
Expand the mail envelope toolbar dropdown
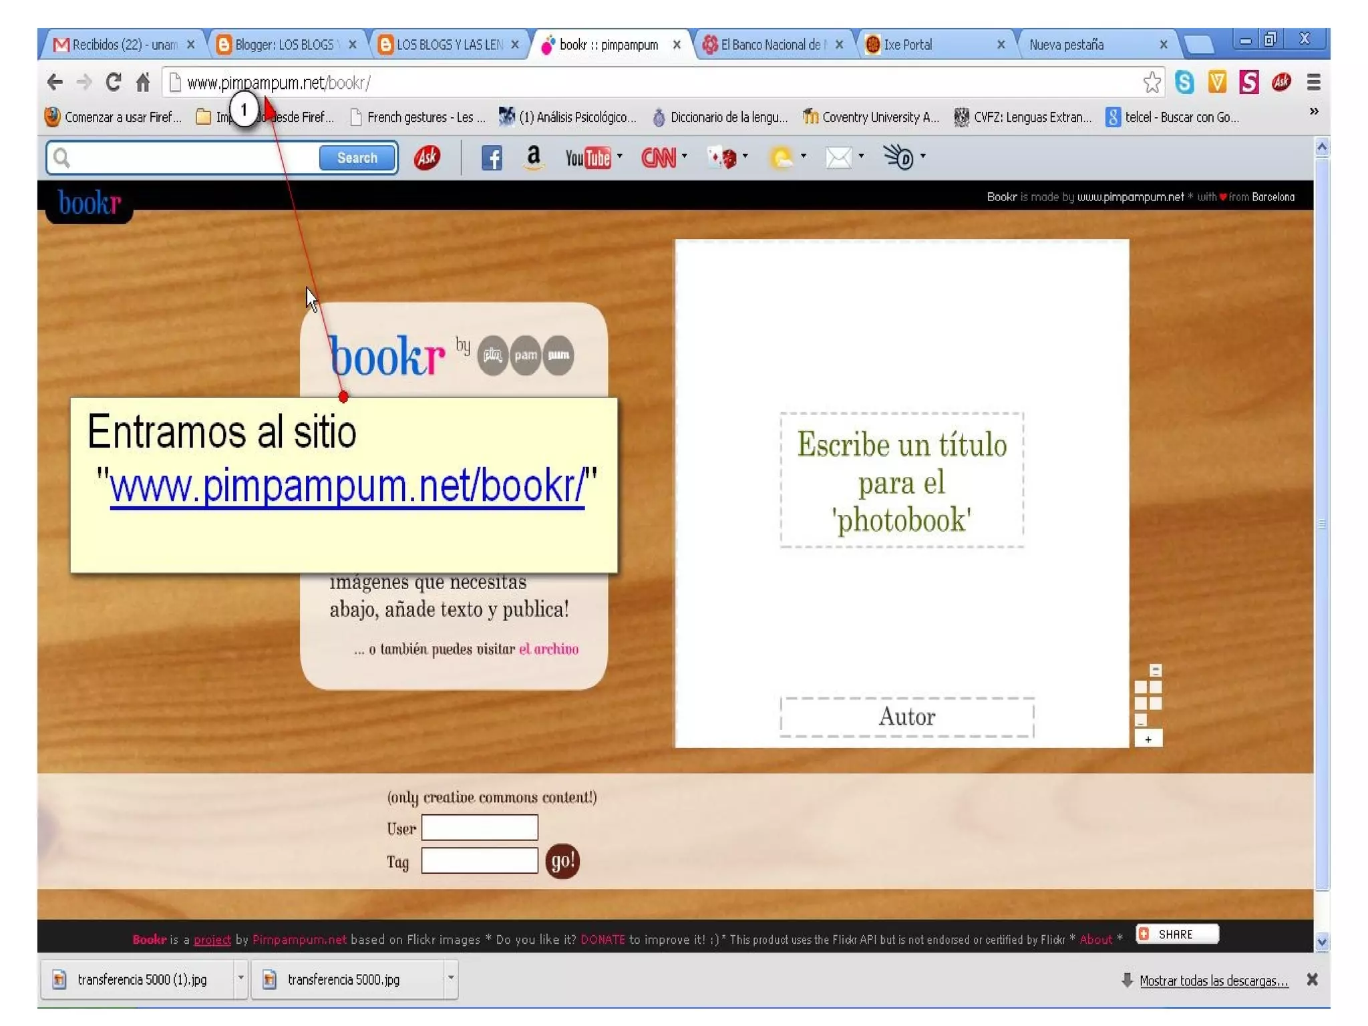click(861, 156)
